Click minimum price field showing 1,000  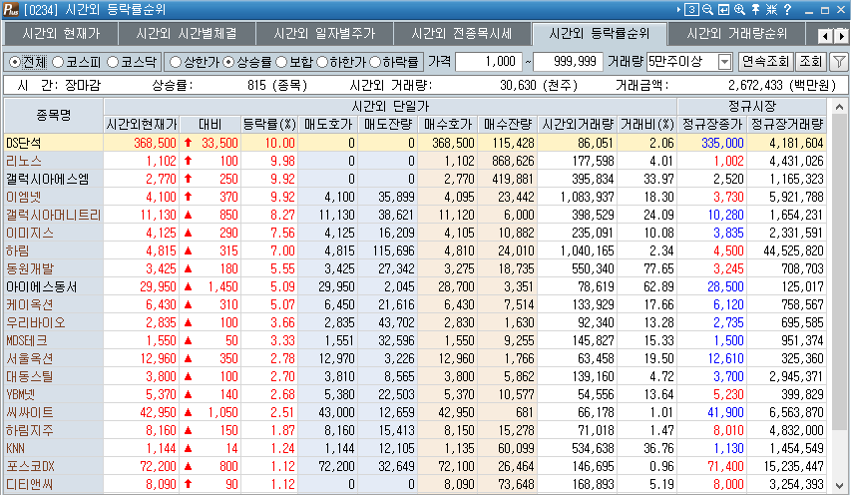(x=489, y=62)
